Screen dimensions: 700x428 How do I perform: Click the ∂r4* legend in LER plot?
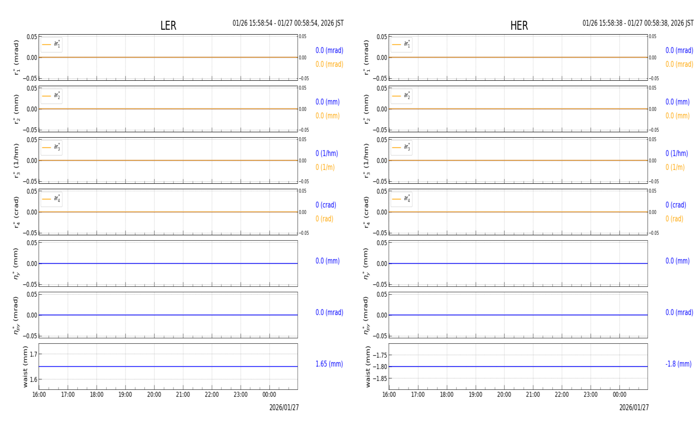[x=52, y=199]
